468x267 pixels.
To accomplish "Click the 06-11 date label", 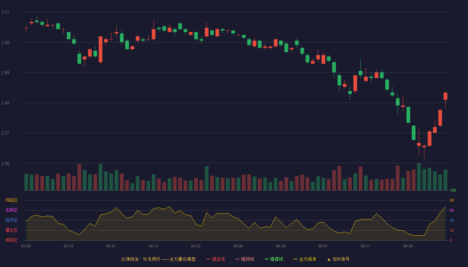I will [x=365, y=246].
